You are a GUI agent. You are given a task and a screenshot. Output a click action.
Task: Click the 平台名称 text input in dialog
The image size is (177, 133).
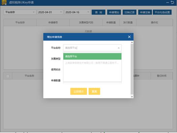click(x=92, y=48)
